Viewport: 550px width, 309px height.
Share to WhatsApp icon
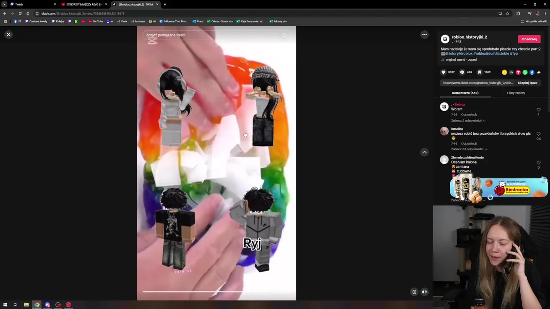coord(525,72)
